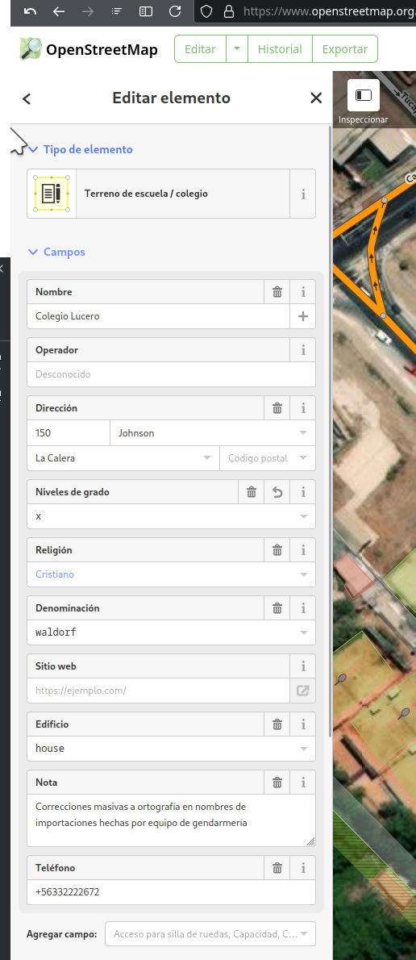Show info for Edificio field
Screen dimensions: 416x960
click(x=303, y=724)
